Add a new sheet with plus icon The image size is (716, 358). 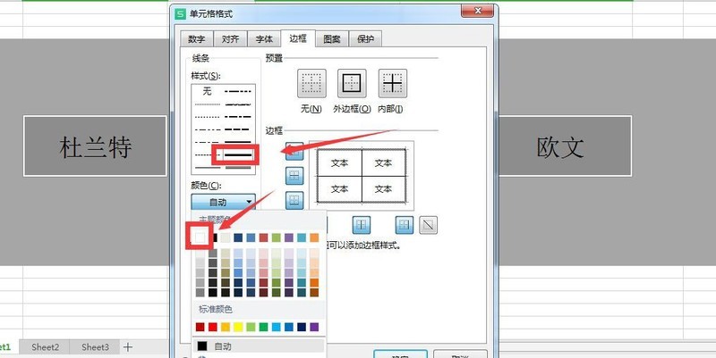pos(128,346)
